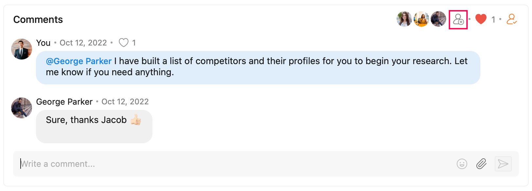Click the add follower icon

[458, 20]
